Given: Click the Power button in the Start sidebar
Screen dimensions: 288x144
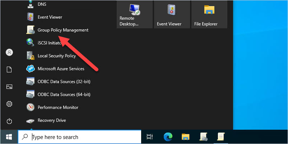Looking at the screenshot, I should tap(9, 121).
